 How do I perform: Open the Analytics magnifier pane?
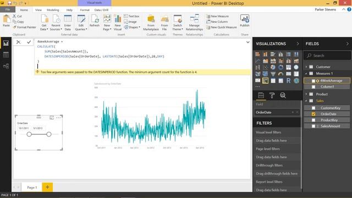[283, 95]
